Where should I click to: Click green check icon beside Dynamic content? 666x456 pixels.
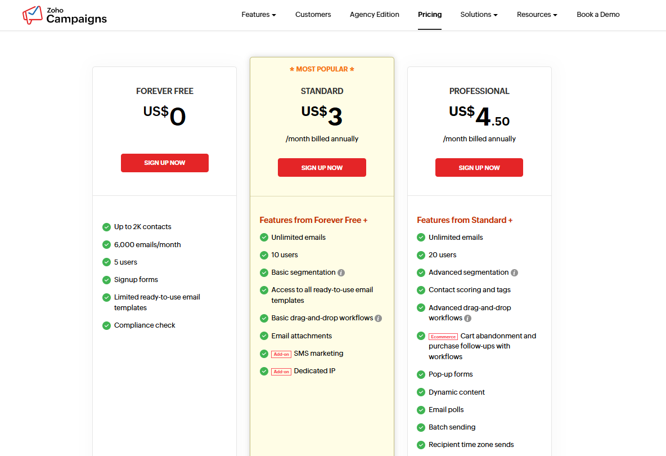[421, 392]
